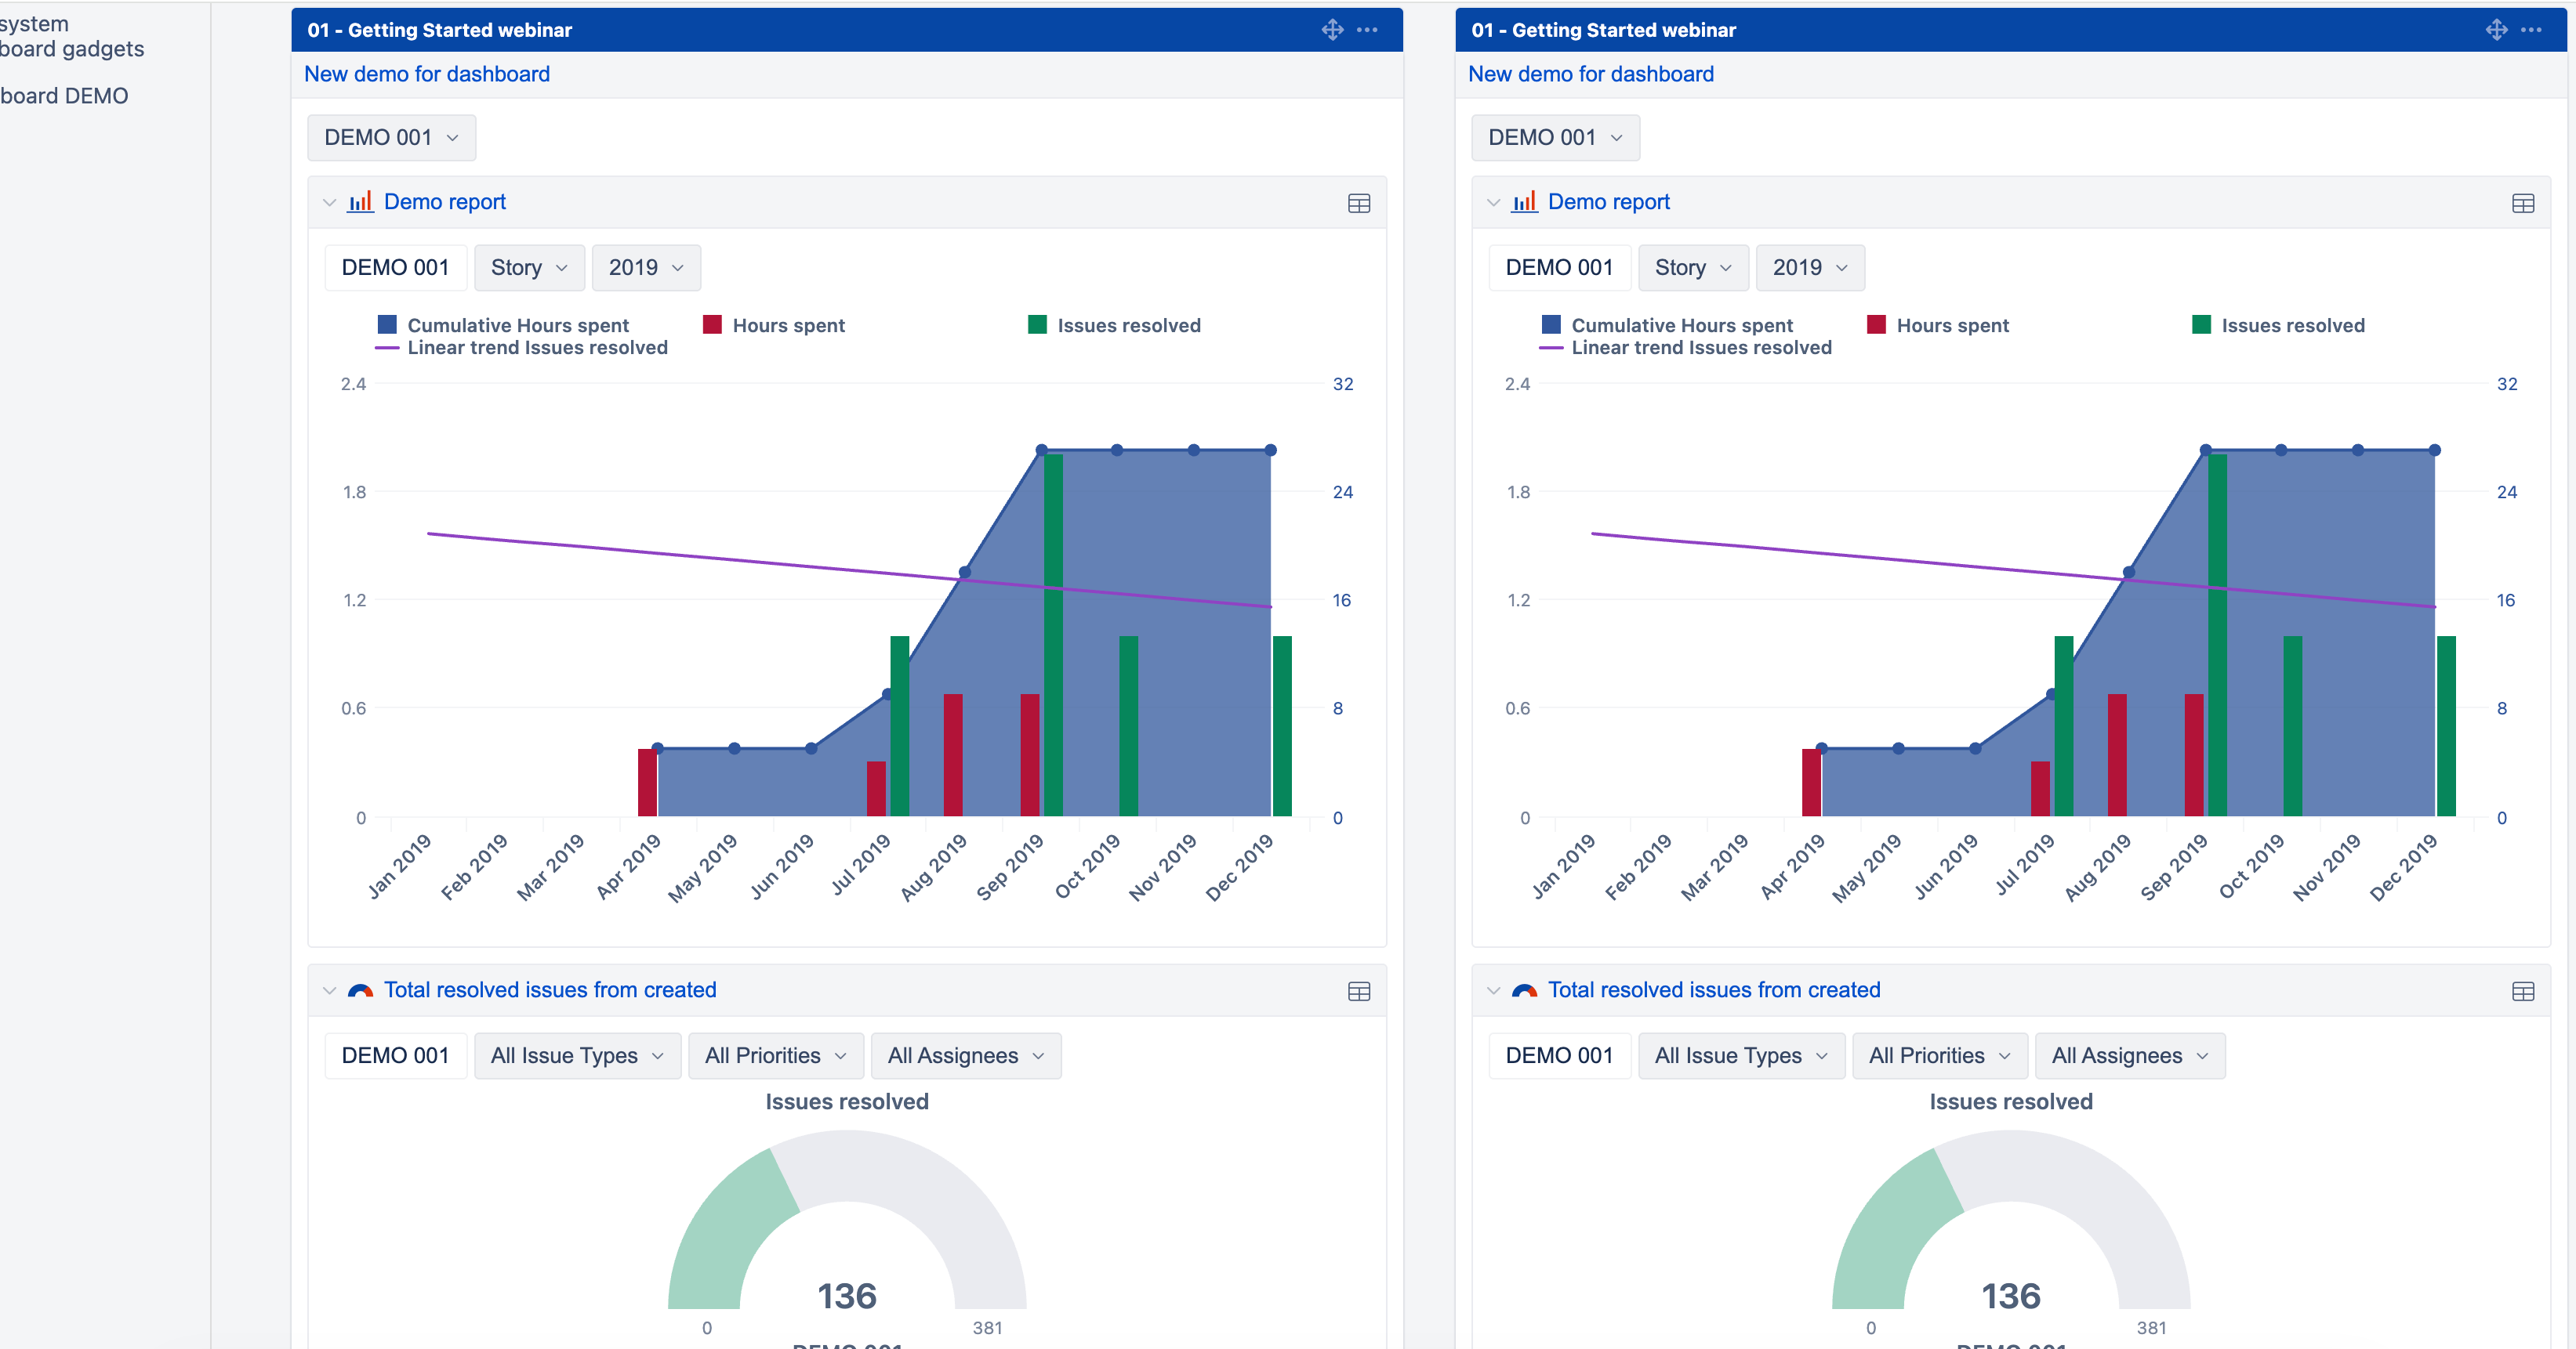Toggle Hours spent series in left chart legend

coord(787,325)
